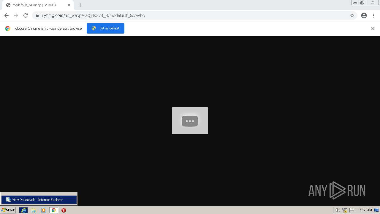Viewport: 380px width, 214px height.
Task: Open the Chrome three-dot menu
Action: pos(373,15)
